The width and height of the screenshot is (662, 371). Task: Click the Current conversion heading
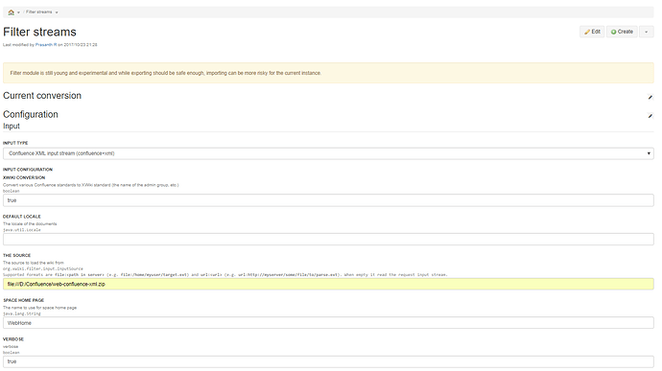(42, 96)
